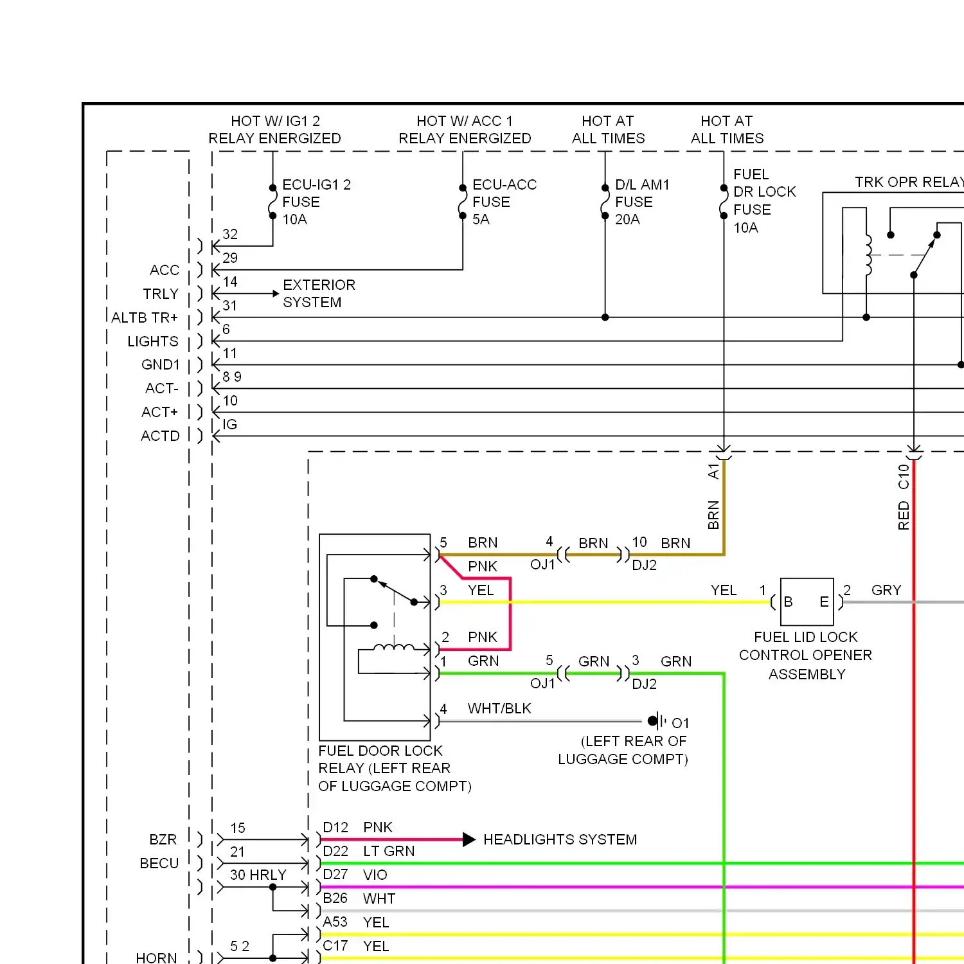Viewport: 964px width, 964px height.
Task: Select the HEADLIGHTS SYSTEM reference text
Action: [560, 839]
